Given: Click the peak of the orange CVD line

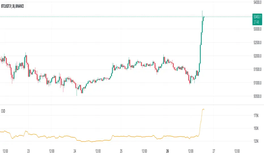Looking at the screenshot, I should coord(203,109).
